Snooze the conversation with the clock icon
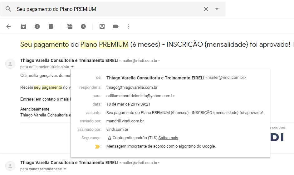 pos(83,26)
